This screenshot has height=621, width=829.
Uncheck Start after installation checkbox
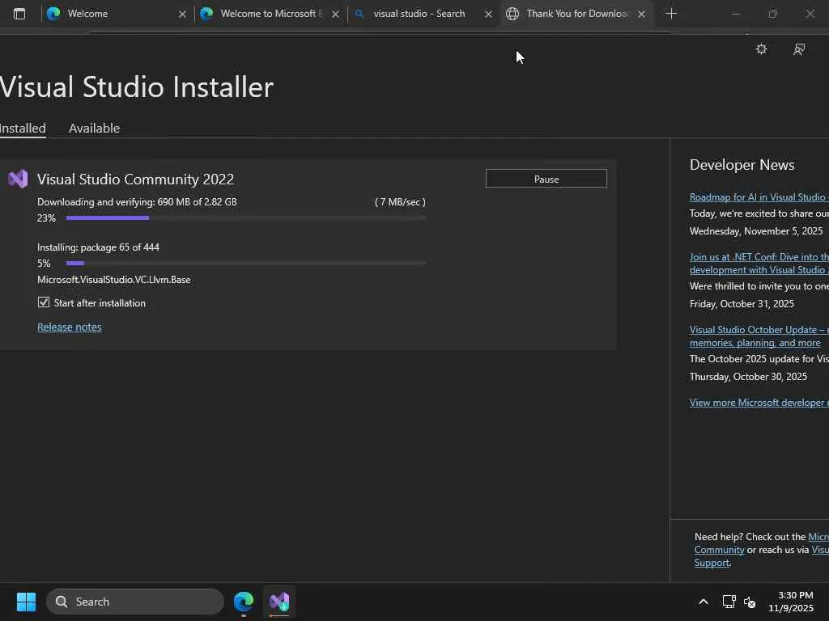pyautogui.click(x=44, y=302)
